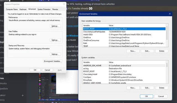Select the user TEMP variable

124,46
